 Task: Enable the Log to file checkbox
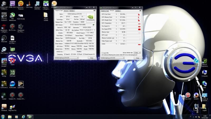(102, 53)
